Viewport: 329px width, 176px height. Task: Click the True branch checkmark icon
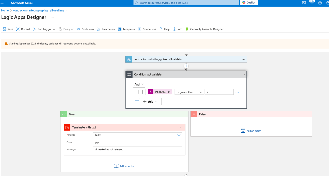[x=64, y=114]
